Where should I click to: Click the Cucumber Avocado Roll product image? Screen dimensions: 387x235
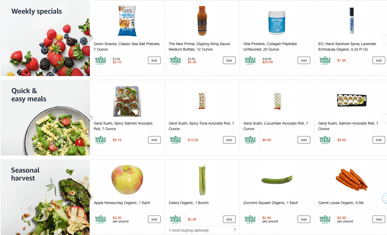(x=277, y=100)
